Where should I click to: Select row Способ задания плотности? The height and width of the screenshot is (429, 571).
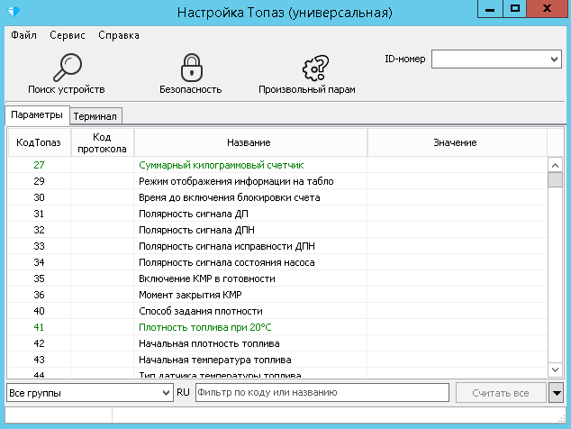[x=277, y=311]
